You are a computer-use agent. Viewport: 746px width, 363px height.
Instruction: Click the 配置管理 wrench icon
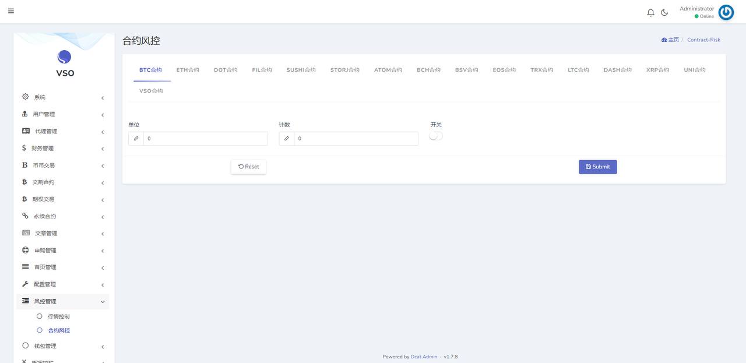point(25,284)
